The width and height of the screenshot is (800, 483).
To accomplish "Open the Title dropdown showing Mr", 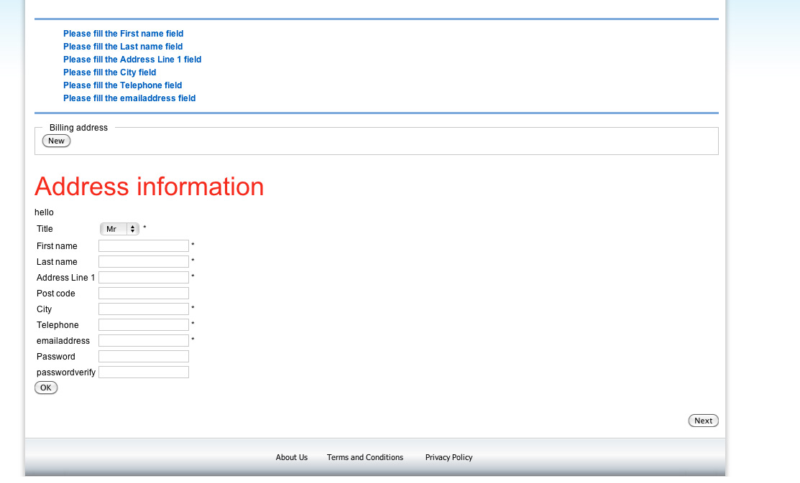I will coord(119,229).
